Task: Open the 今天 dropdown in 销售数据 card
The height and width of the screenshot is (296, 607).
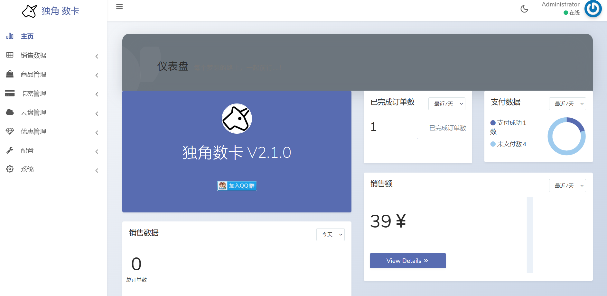Action: point(330,235)
